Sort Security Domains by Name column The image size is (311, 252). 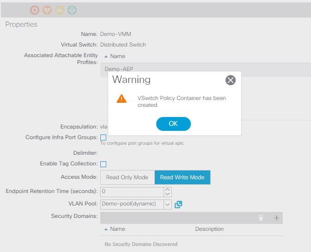click(x=117, y=229)
